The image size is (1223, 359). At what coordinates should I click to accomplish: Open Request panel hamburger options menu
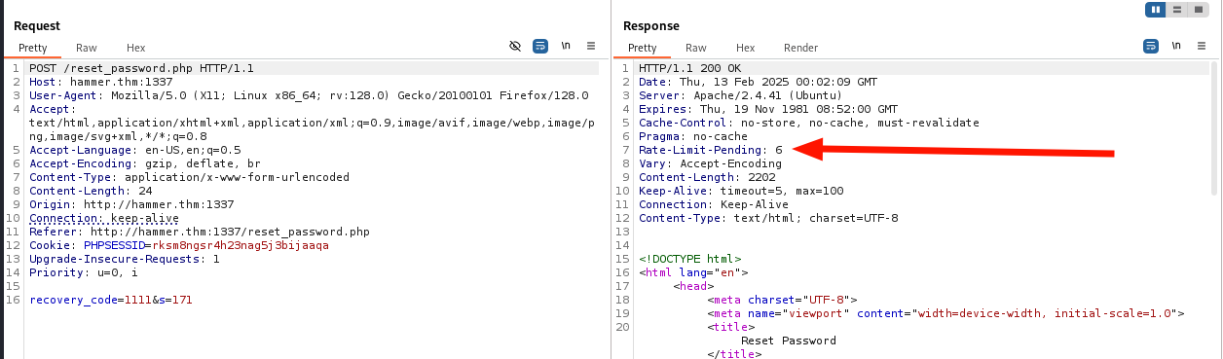590,46
